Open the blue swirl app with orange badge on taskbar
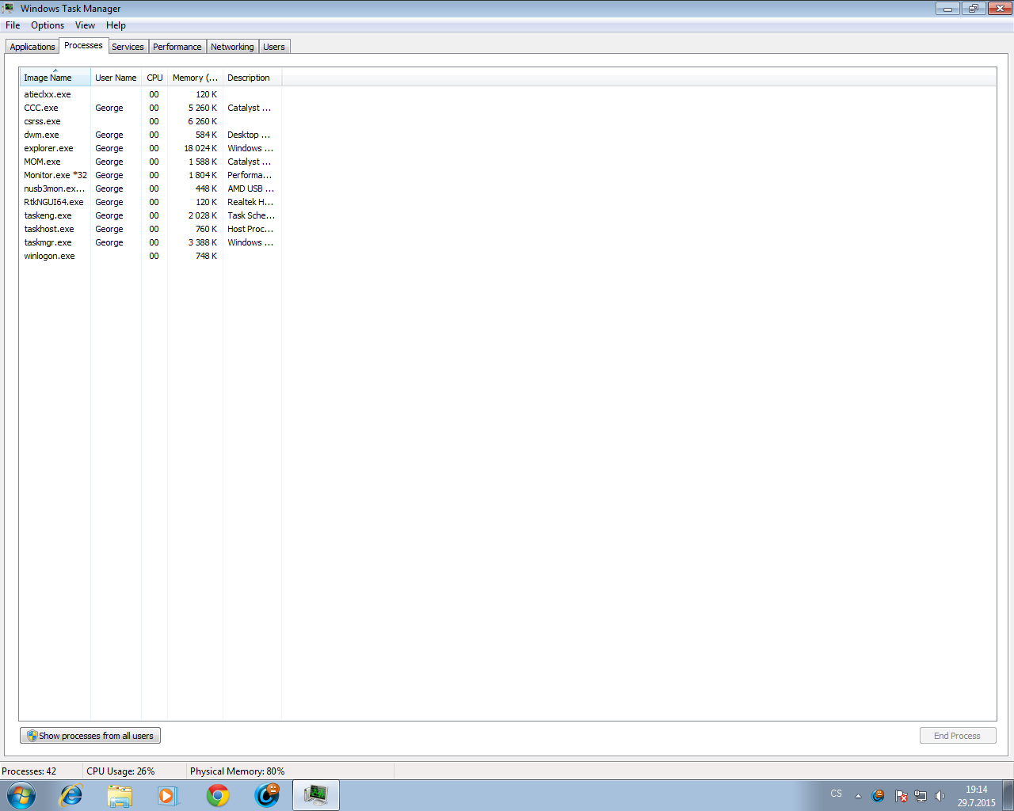Image resolution: width=1014 pixels, height=811 pixels. point(267,795)
